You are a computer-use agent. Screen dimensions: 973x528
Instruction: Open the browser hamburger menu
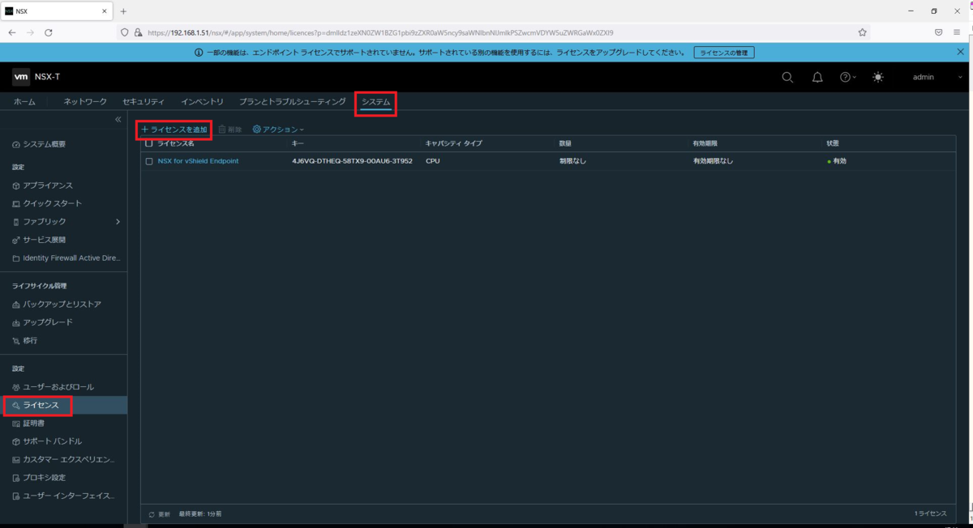click(x=957, y=32)
